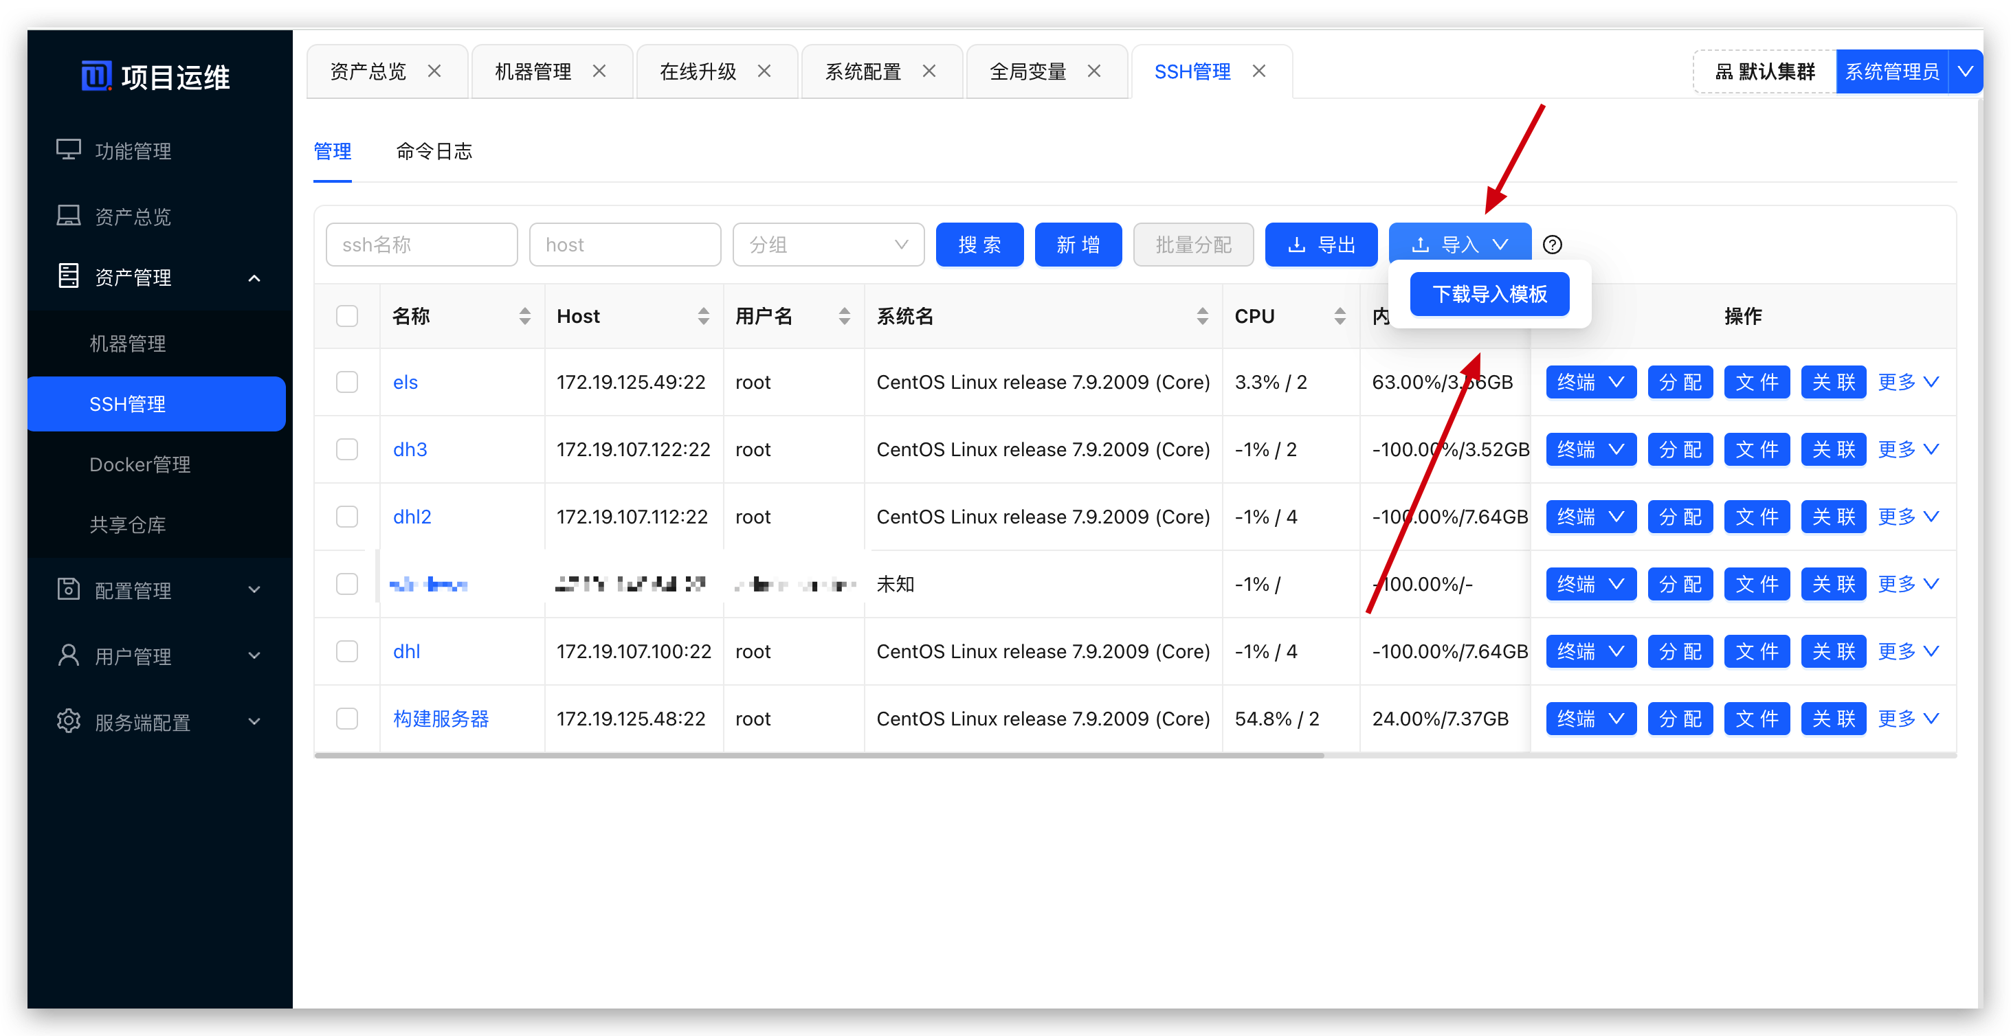This screenshot has height=1036, width=2011.
Task: Click the 服务端配置 gear icon
Action: (69, 721)
